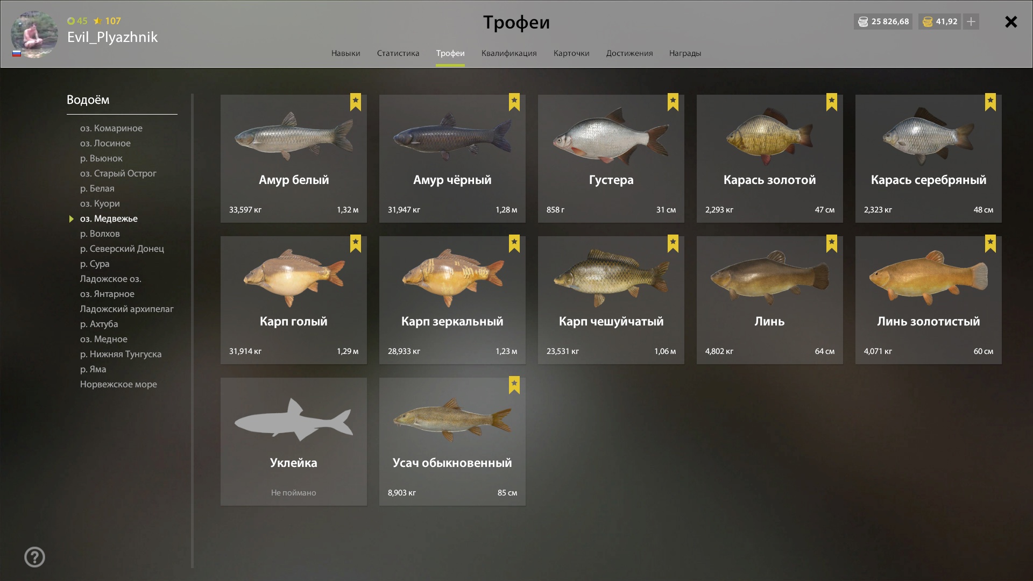
Task: Click the star bookmark on Густера card
Action: 673,102
